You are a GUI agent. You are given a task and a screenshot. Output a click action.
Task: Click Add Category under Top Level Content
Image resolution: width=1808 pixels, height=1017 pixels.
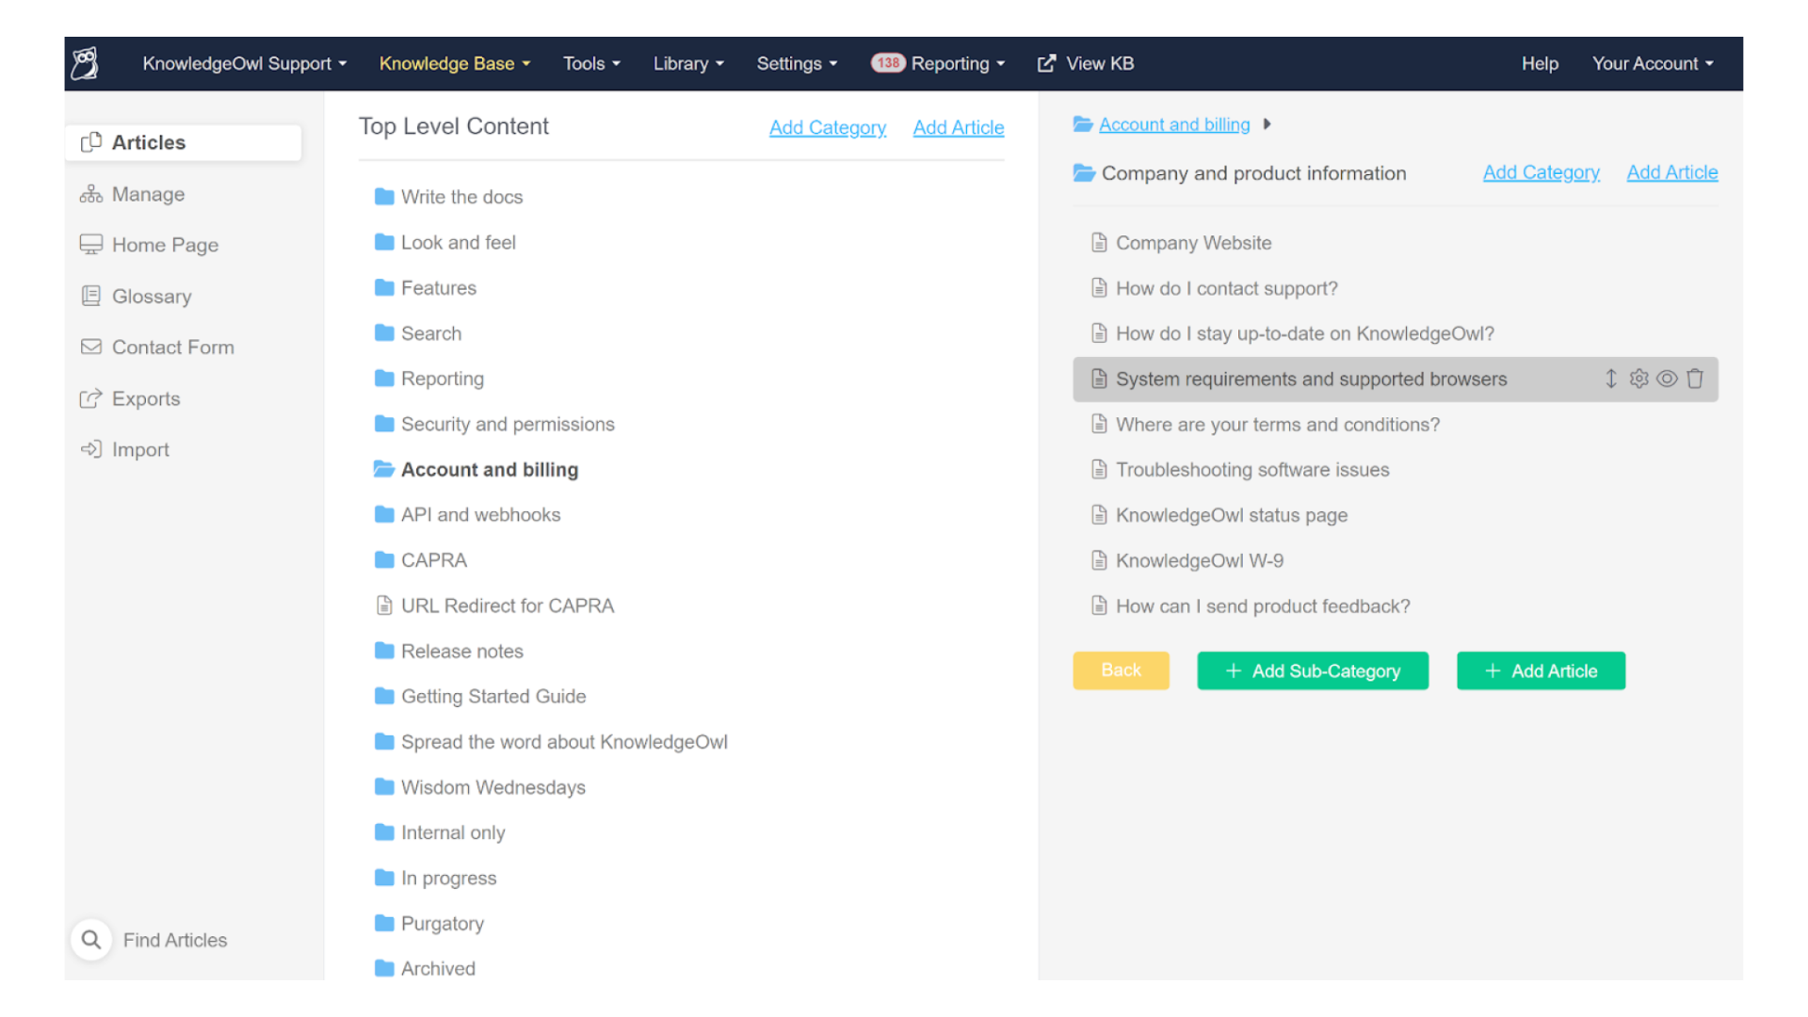tap(828, 127)
